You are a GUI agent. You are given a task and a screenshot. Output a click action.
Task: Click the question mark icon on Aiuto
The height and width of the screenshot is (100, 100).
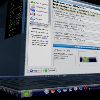31,71
